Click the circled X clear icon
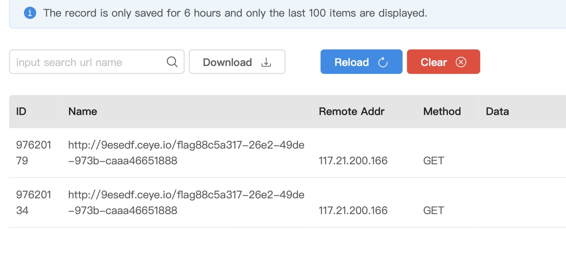This screenshot has width=566, height=273. click(461, 62)
